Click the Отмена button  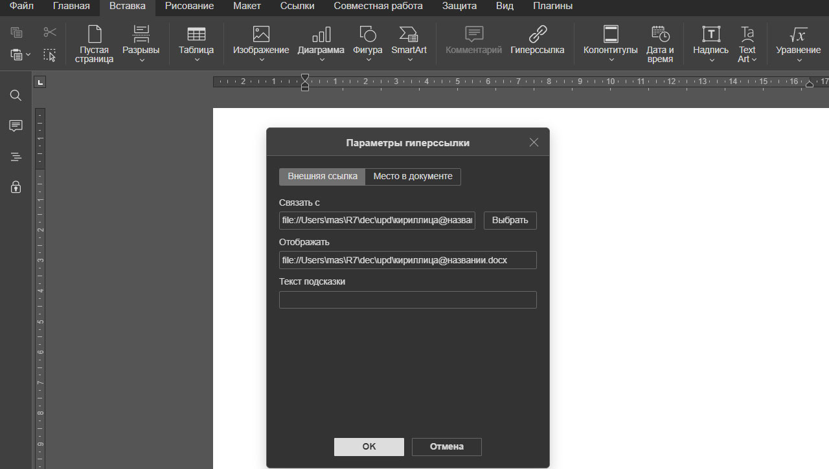click(447, 447)
